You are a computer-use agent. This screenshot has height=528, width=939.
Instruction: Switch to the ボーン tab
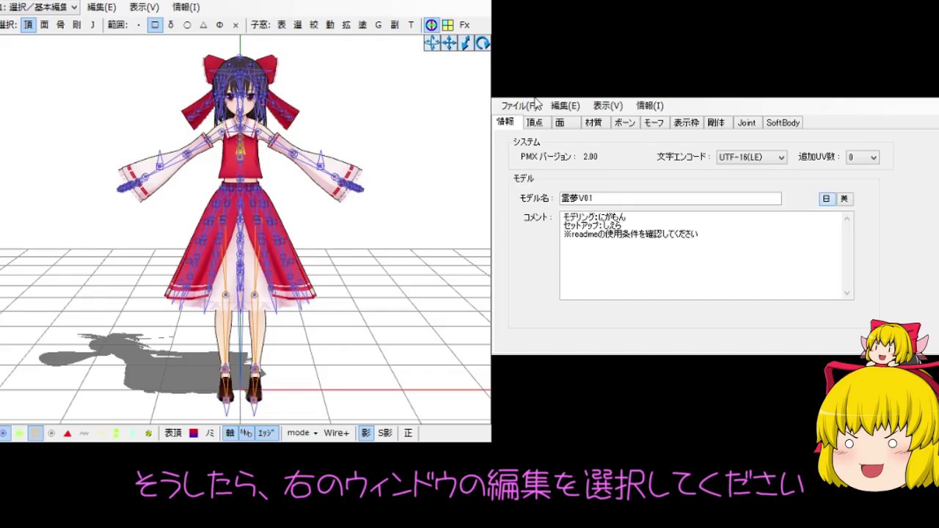625,123
